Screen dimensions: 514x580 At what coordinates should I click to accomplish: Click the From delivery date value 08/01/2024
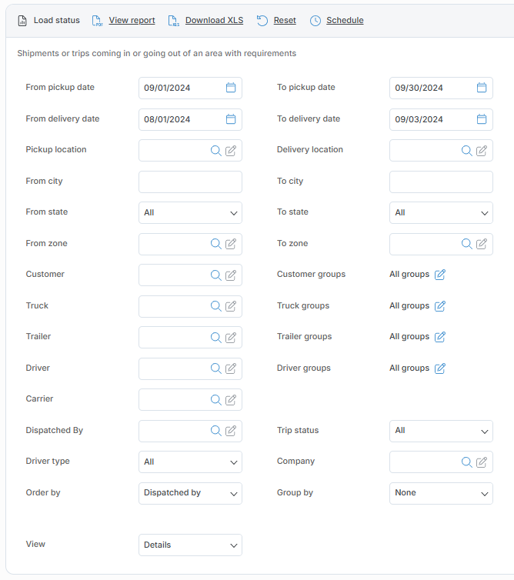click(x=167, y=119)
